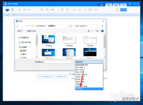The width and height of the screenshot is (143, 105).
Task: Click the snapshot icon right of fullscreen icon
Action: point(90,10)
